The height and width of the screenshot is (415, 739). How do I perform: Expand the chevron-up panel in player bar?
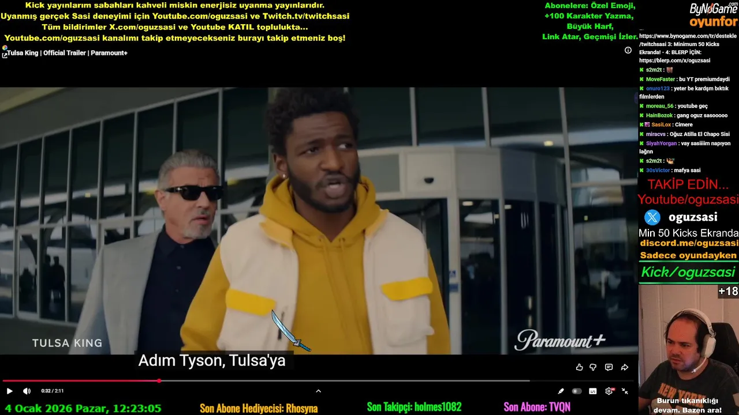click(x=318, y=391)
